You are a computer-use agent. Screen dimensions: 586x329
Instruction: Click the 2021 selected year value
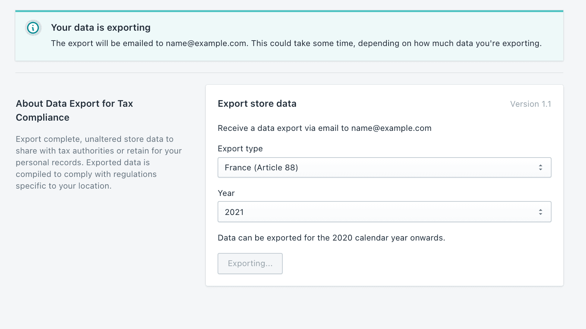click(234, 212)
